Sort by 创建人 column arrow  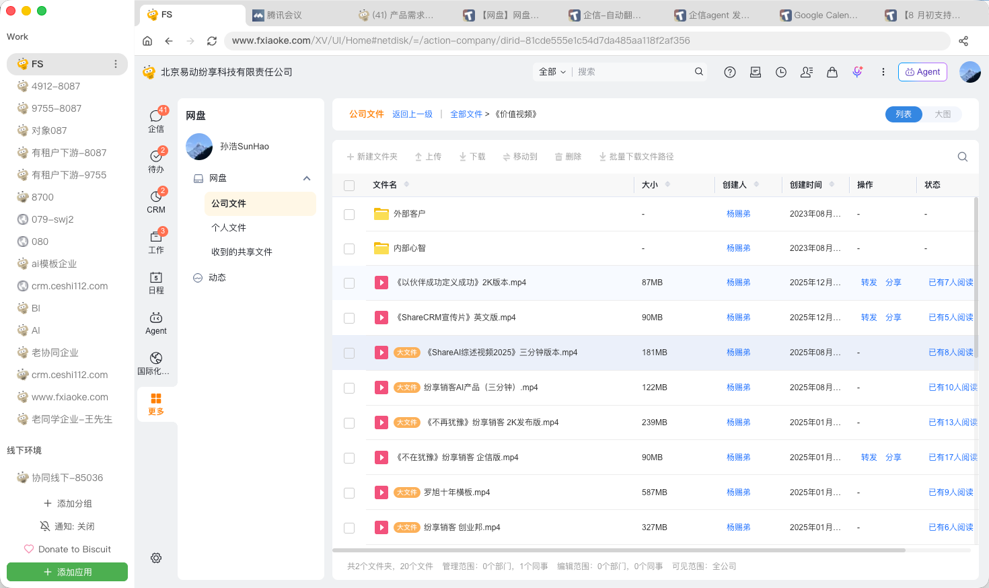pos(756,184)
